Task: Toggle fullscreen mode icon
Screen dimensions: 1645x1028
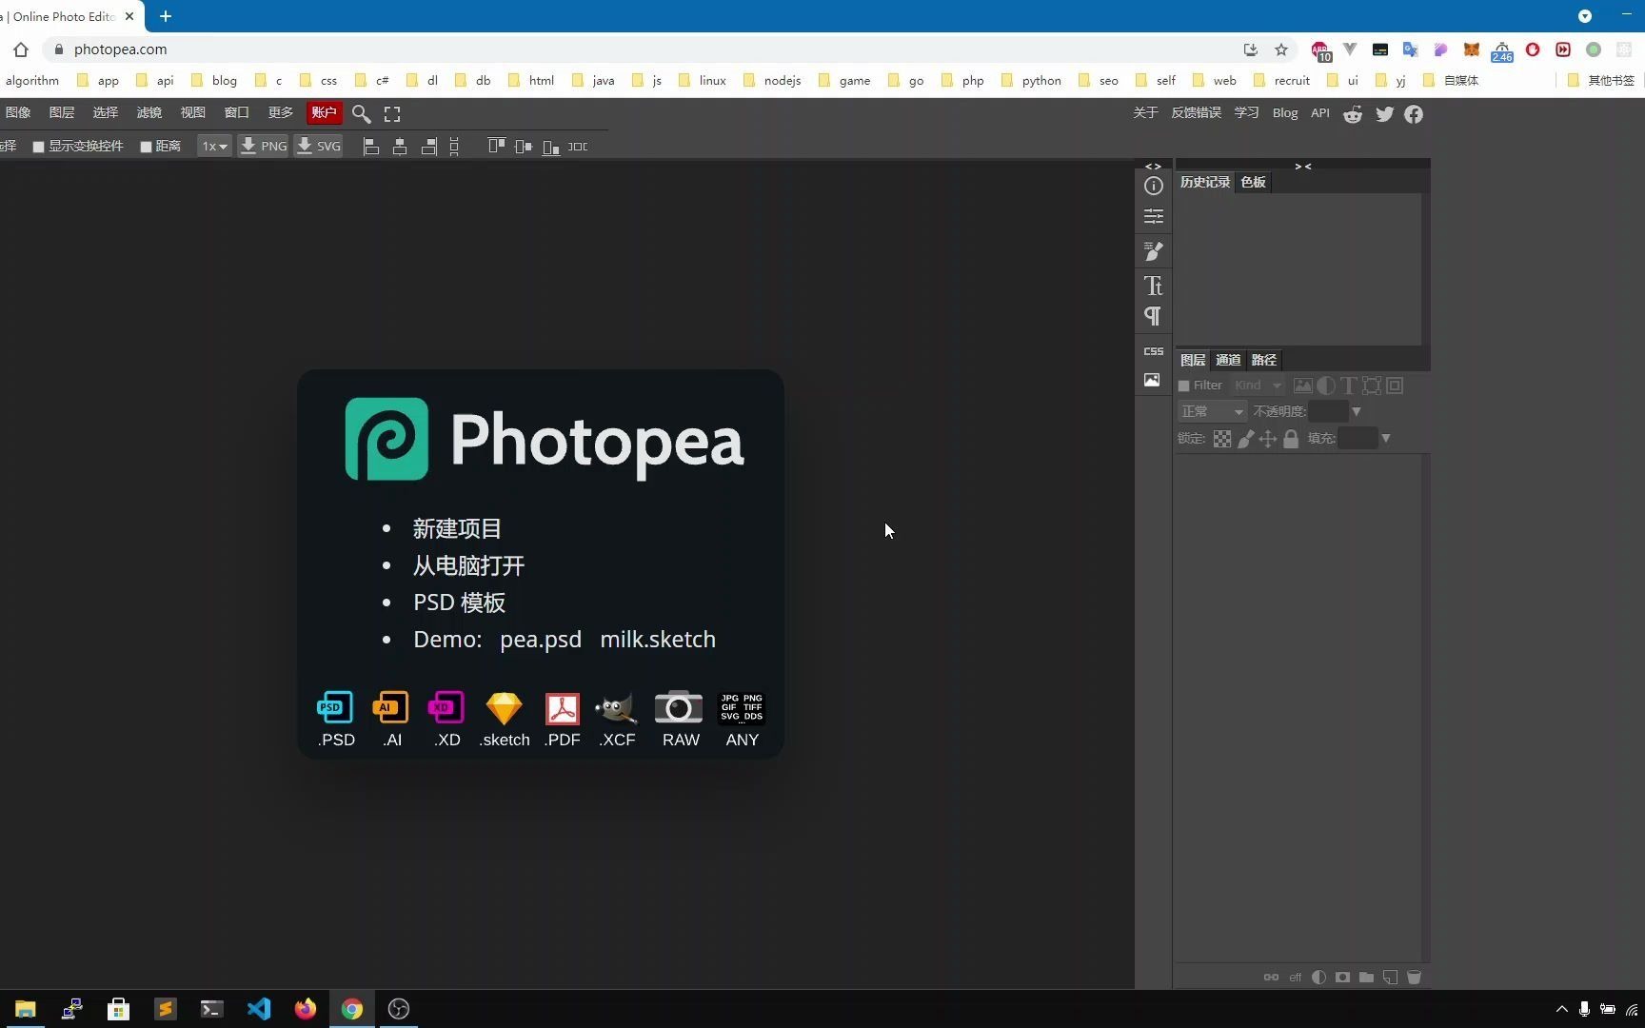Action: tap(392, 114)
